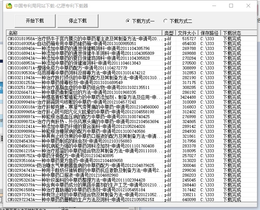Viewport: 260px width, 210px height.
Task: Click file size value 338211
Action: pos(189,195)
